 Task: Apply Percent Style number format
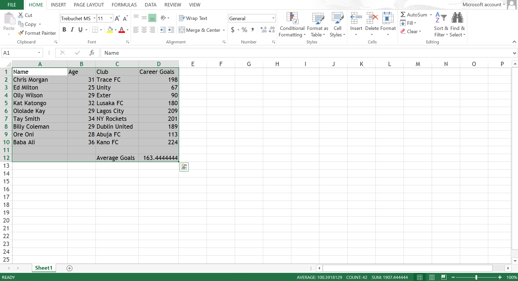coord(245,30)
